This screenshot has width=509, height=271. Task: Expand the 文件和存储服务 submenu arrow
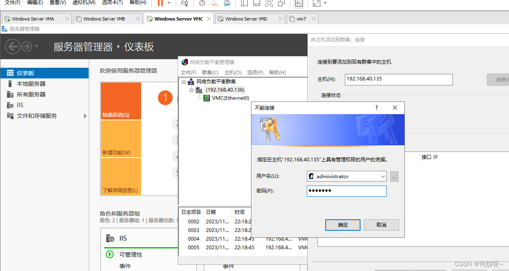[85, 116]
